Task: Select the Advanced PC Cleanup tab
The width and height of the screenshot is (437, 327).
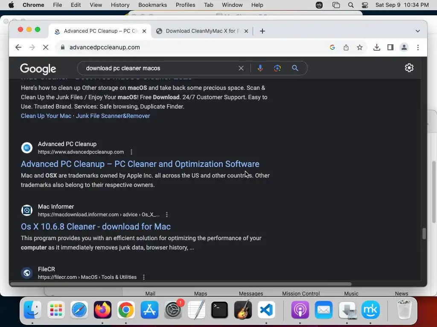Action: pos(100,31)
